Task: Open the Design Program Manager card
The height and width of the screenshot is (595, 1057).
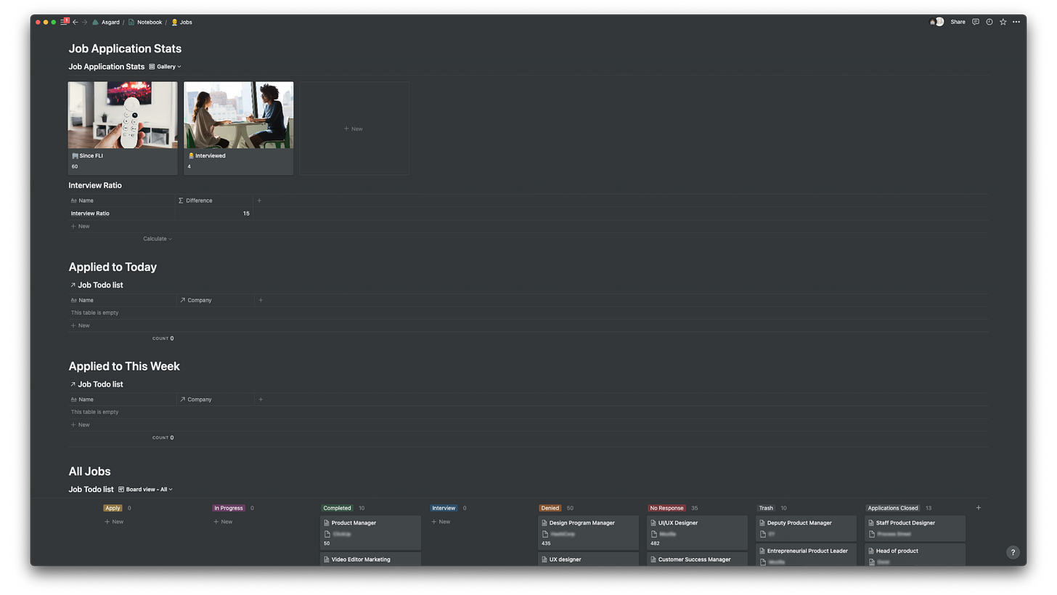Action: 588,533
